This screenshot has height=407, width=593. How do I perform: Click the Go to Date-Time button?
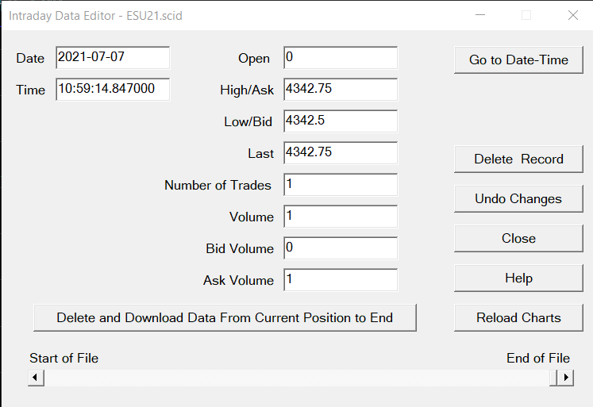pyautogui.click(x=518, y=60)
